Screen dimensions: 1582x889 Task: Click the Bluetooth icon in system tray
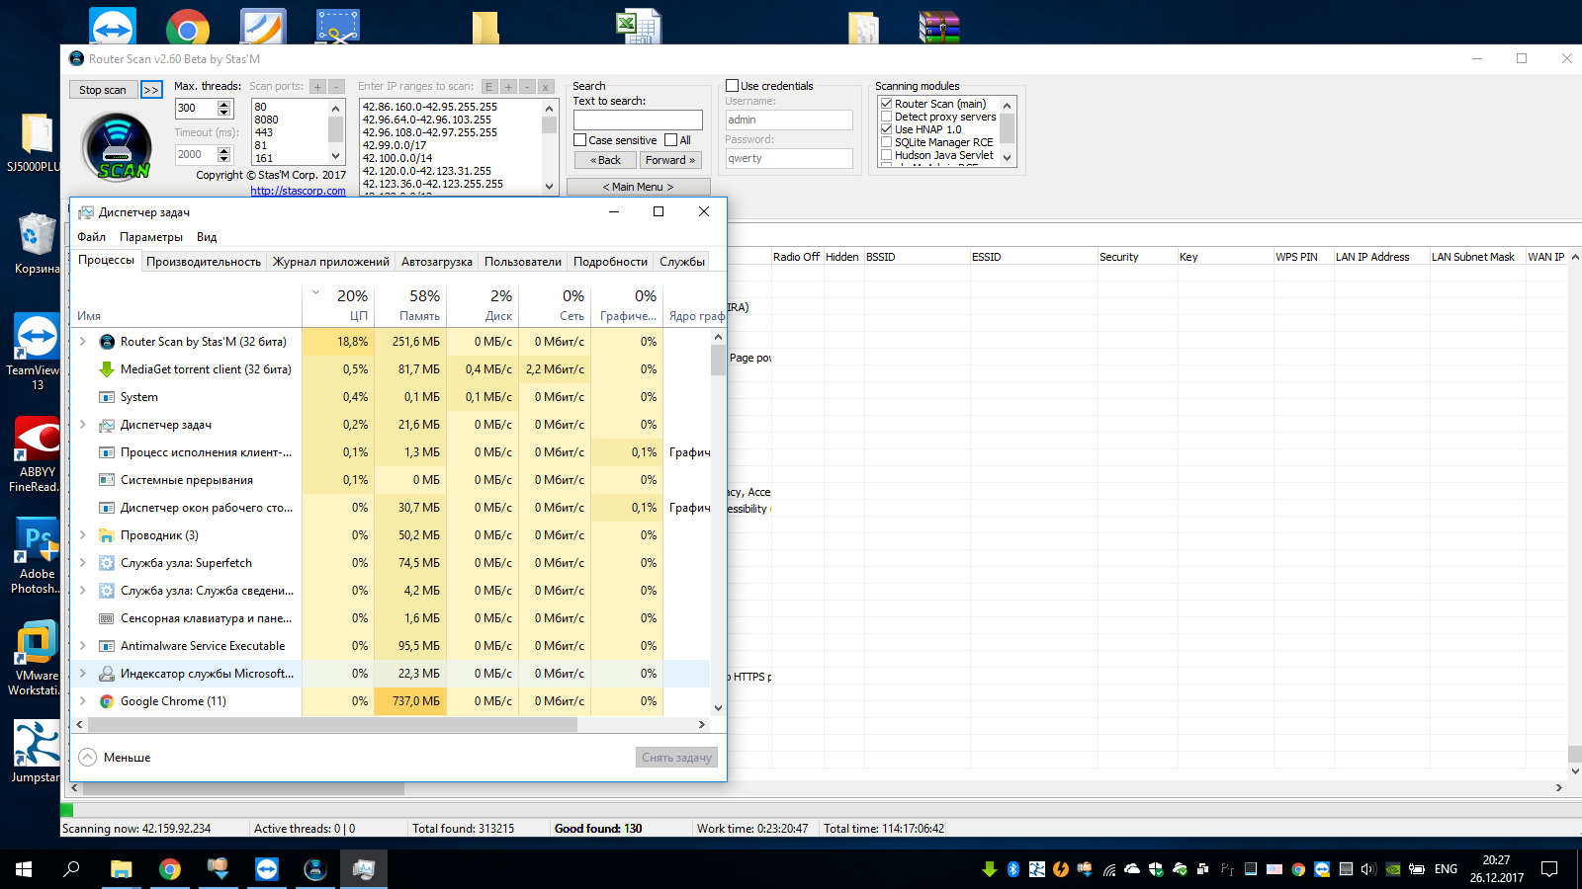click(x=1012, y=869)
